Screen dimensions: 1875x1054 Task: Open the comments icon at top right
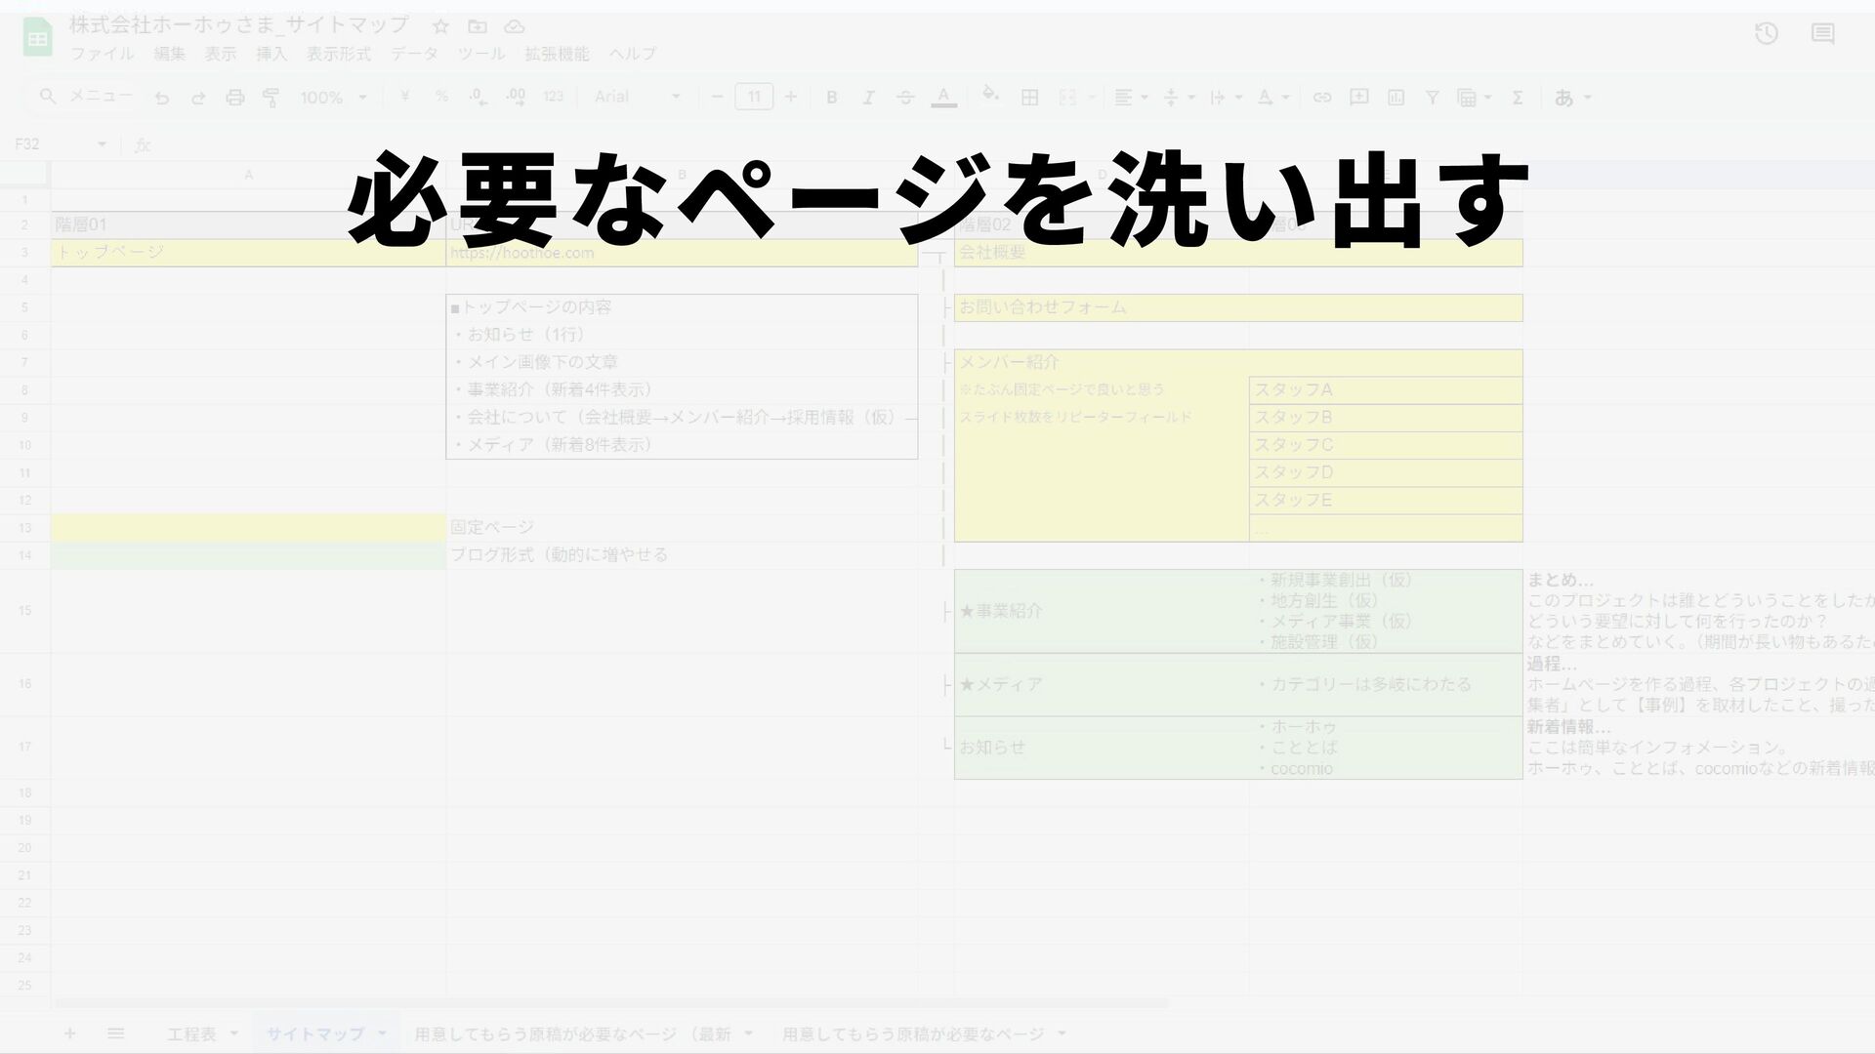click(x=1822, y=34)
